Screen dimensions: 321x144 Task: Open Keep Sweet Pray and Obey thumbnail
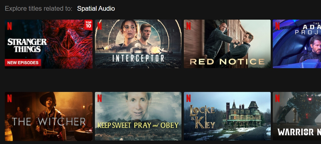coord(138,116)
